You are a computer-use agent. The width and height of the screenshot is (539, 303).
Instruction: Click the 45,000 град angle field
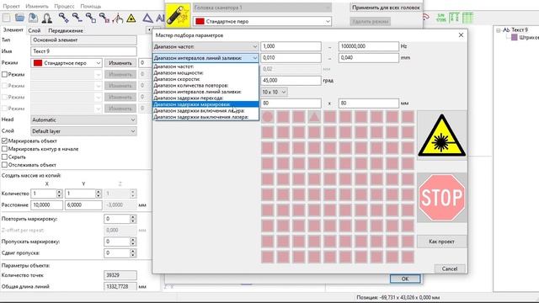(x=291, y=81)
